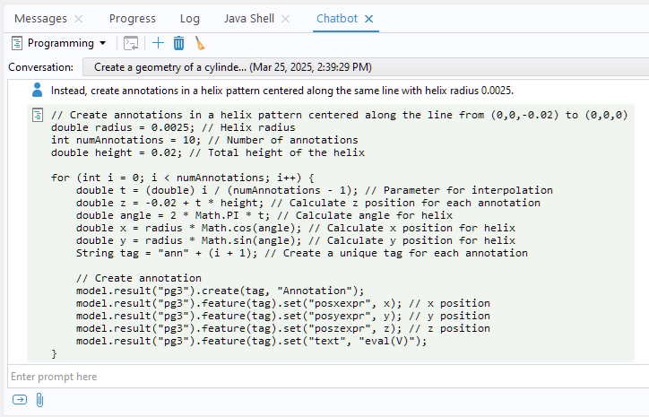Screen dimensions: 649x417
Task: Click the run code in Java Shell icon
Action: point(131,43)
